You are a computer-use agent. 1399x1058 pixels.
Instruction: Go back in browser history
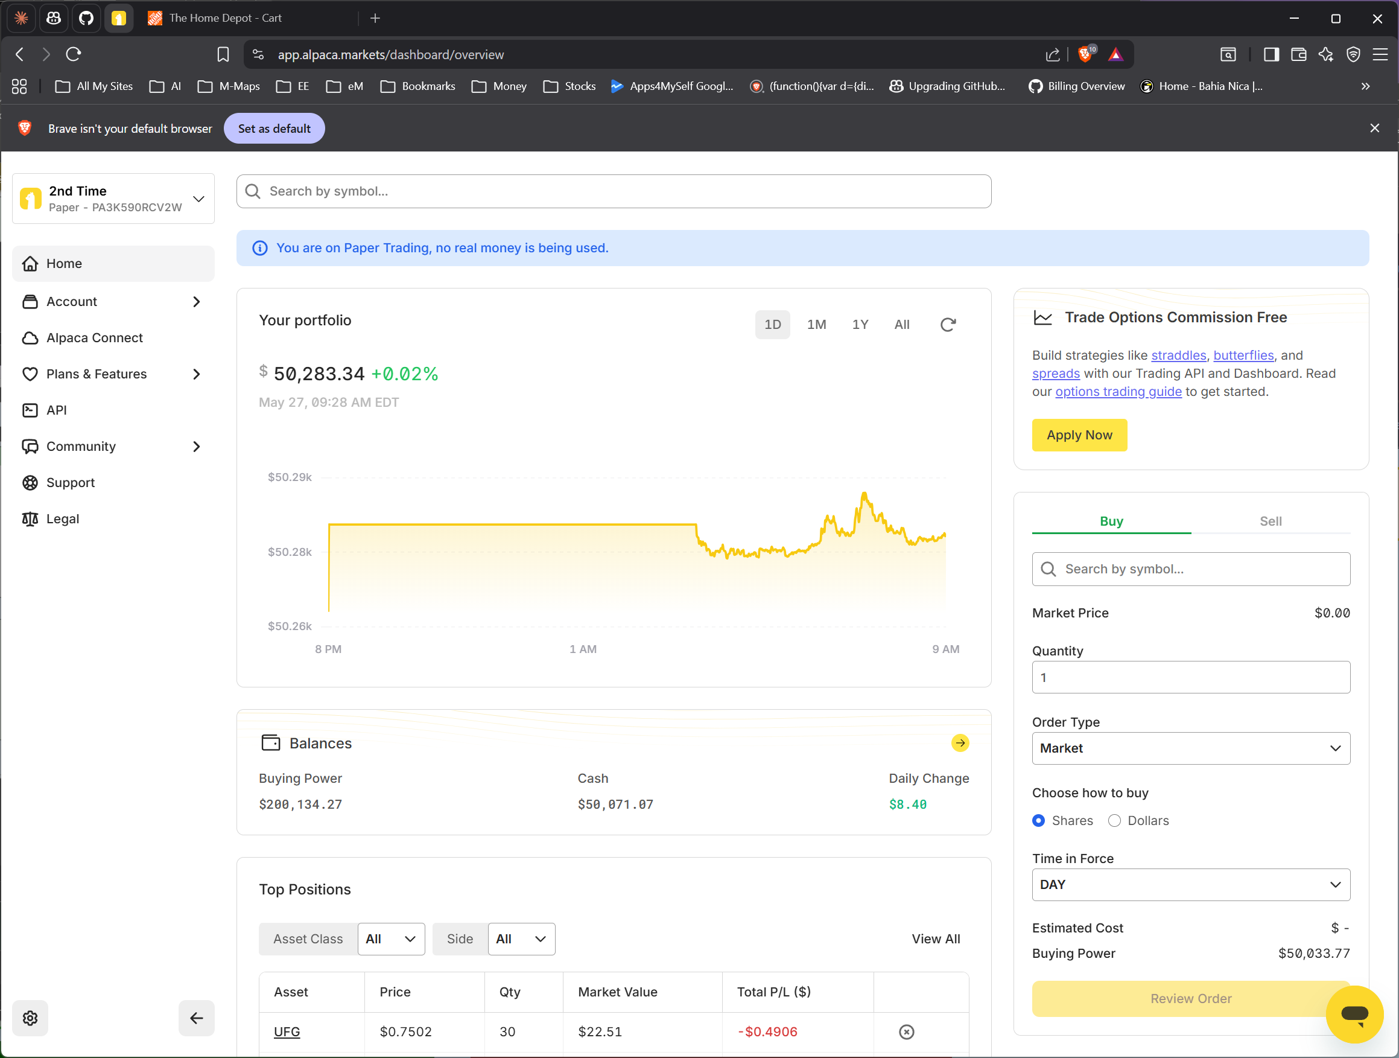19,54
